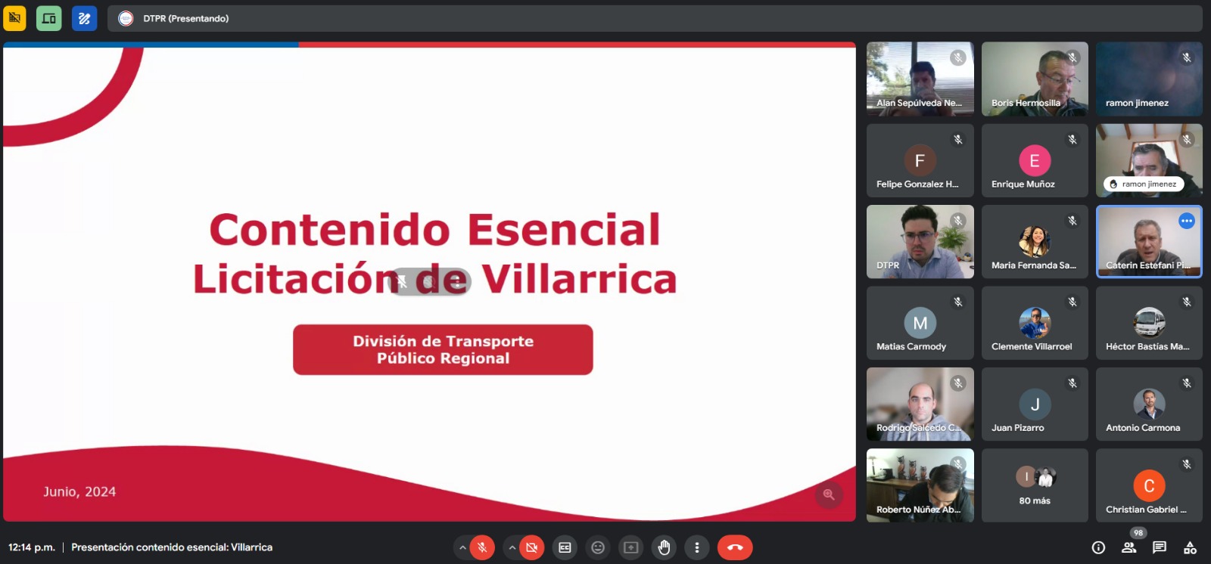Click the yellow organization icon at top left
Viewport: 1211px width, 564px height.
(14, 18)
